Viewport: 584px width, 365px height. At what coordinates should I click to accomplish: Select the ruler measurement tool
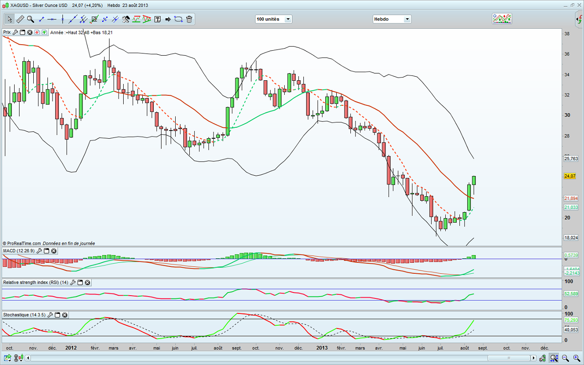tap(20, 19)
